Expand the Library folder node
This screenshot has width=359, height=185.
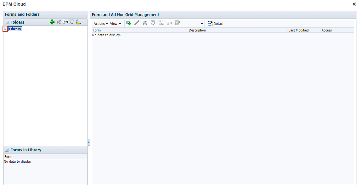[x=5, y=29]
